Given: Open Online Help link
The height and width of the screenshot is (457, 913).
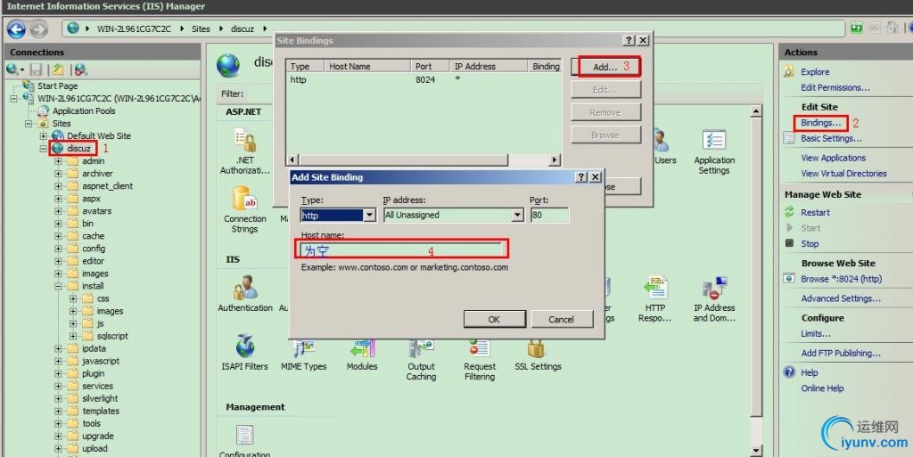Looking at the screenshot, I should coord(821,388).
